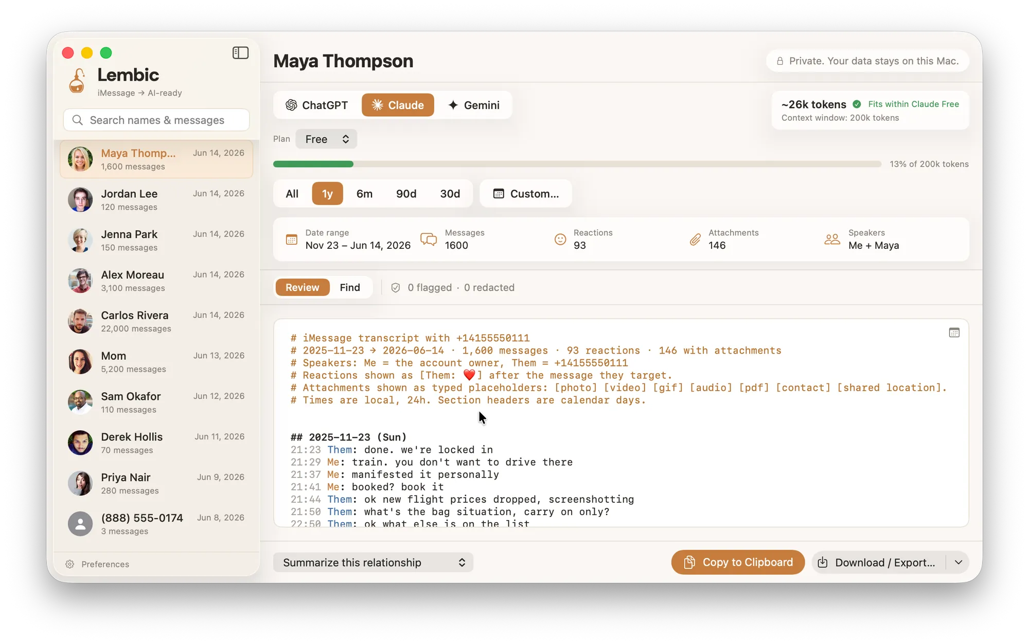Screen dimensions: 1029x644
Task: Click the '0 flagged' status text
Action: click(x=430, y=288)
